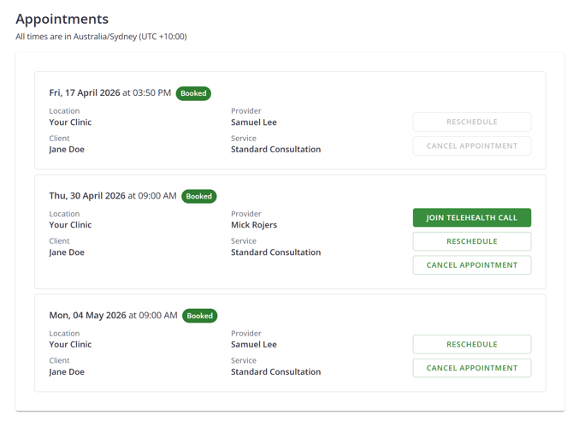Click the Booked badge on 17 April appointment
573x421 pixels.
coord(193,93)
